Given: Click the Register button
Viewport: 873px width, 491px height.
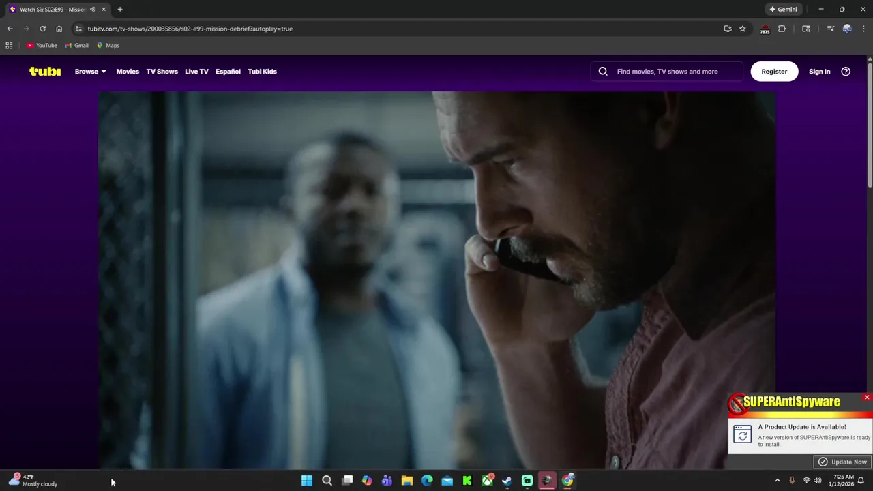Looking at the screenshot, I should click(x=774, y=72).
